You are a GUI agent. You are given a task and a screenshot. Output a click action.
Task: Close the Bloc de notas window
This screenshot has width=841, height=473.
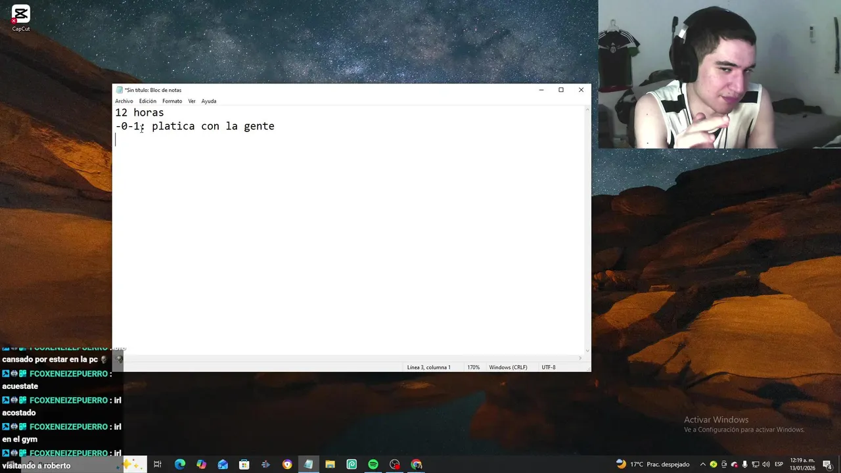(x=581, y=90)
